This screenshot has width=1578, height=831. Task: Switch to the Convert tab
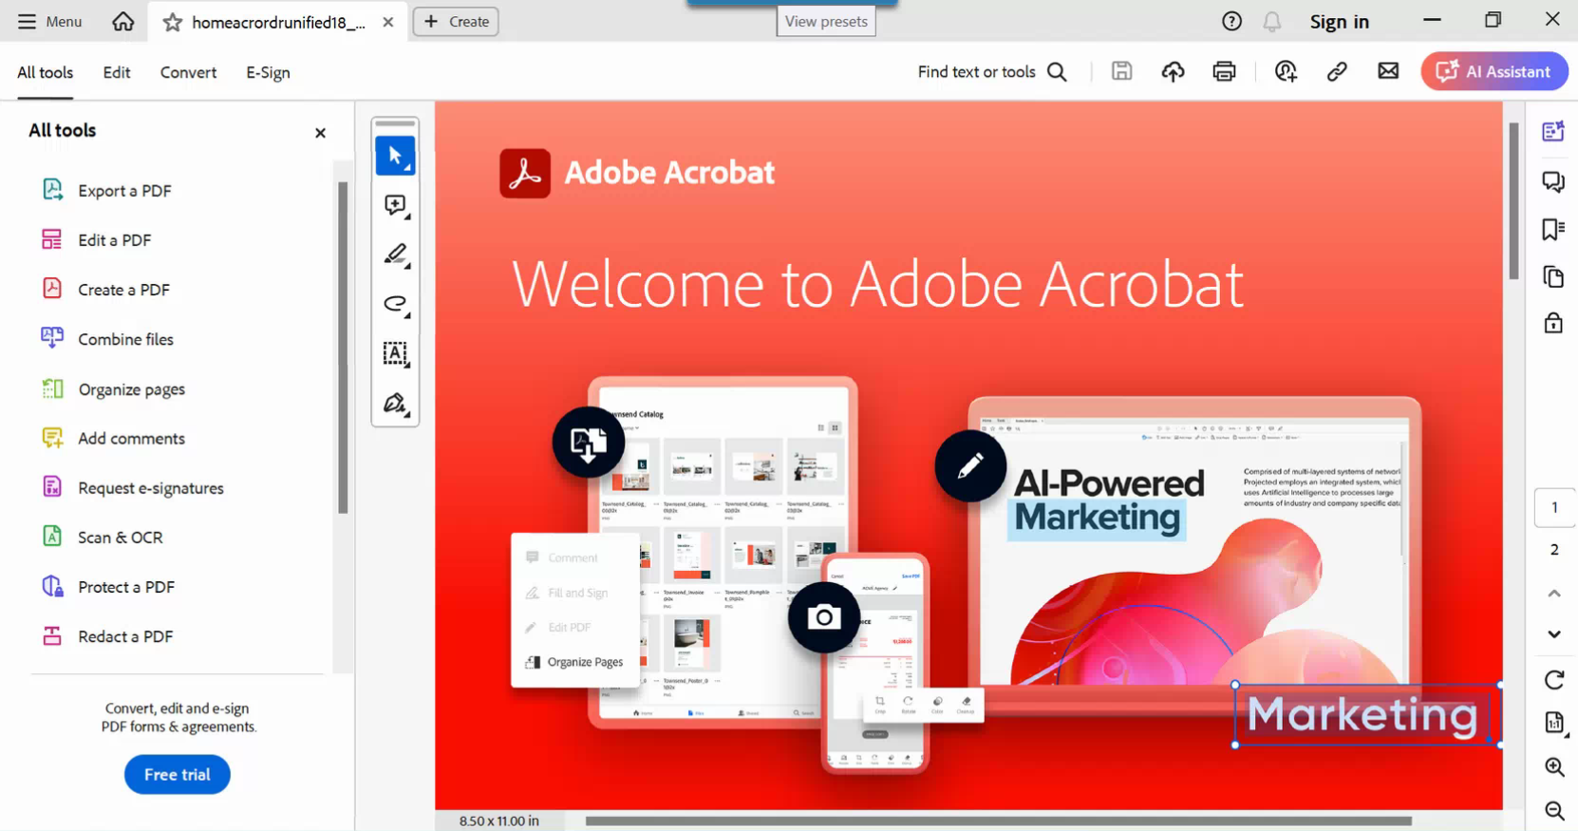coord(188,72)
